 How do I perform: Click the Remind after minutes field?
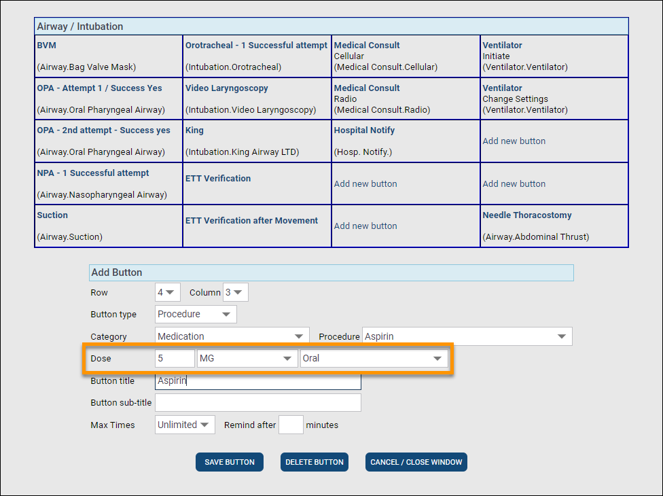pyautogui.click(x=291, y=425)
